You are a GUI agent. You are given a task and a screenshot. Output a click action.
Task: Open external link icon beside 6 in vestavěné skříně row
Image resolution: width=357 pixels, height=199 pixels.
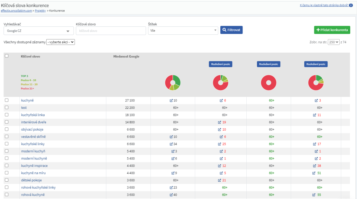tap(221, 137)
